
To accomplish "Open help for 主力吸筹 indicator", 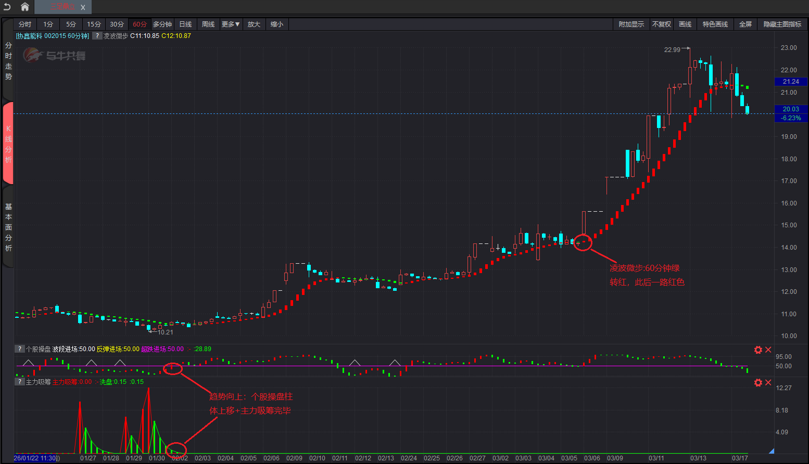I will click(19, 382).
